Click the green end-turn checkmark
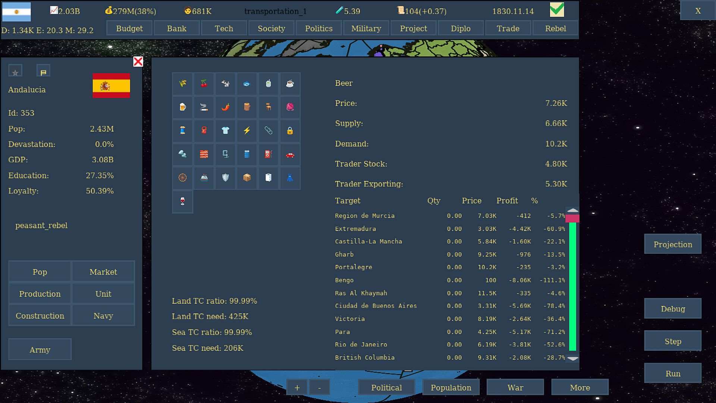The height and width of the screenshot is (403, 716). coord(557,10)
